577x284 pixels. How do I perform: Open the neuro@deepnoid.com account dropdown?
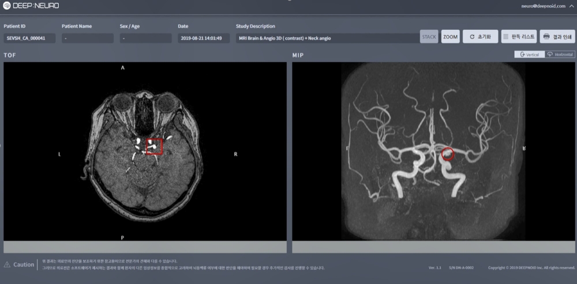pos(542,5)
